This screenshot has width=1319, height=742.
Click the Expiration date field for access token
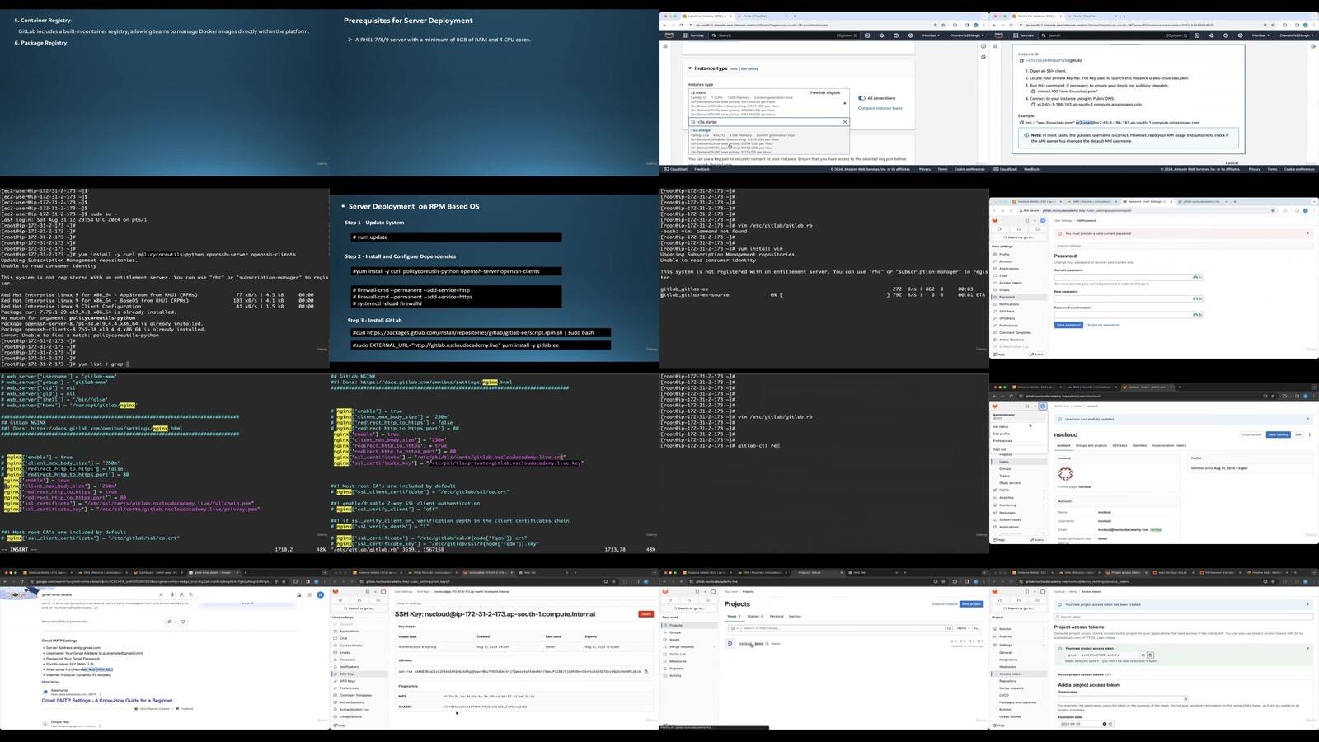1086,724
